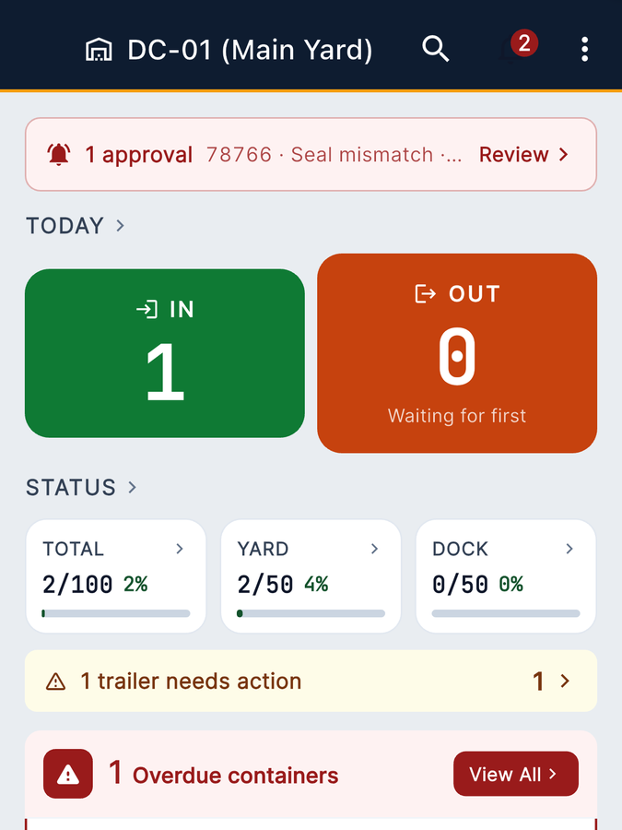The height and width of the screenshot is (830, 622).
Task: Open TOTAL card chevron
Action: [x=180, y=549]
